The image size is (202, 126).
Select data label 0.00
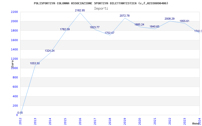point(20,113)
